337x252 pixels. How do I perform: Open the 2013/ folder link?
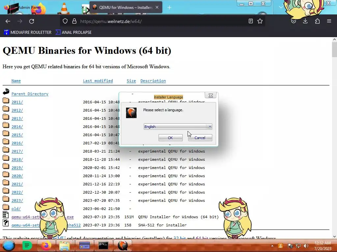[x=17, y=118]
